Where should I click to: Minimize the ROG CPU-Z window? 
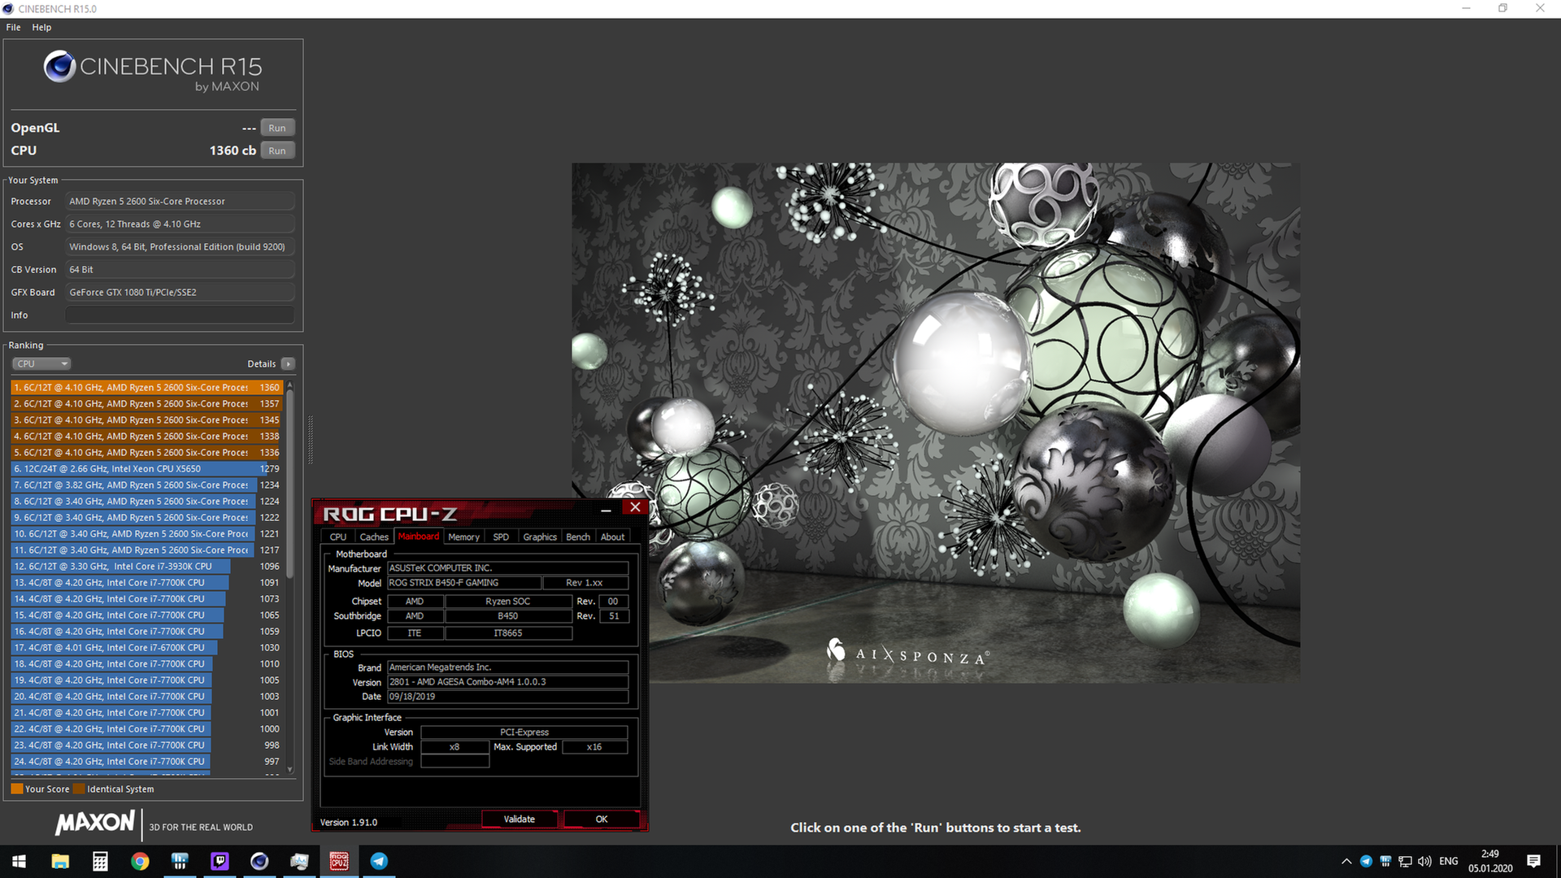click(606, 510)
